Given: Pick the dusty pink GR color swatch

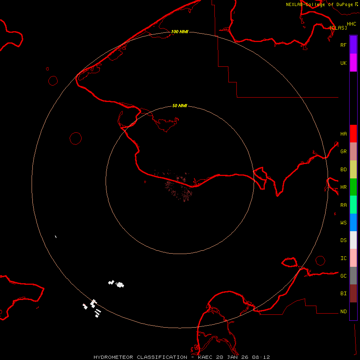Looking at the screenshot, I should coord(353,152).
